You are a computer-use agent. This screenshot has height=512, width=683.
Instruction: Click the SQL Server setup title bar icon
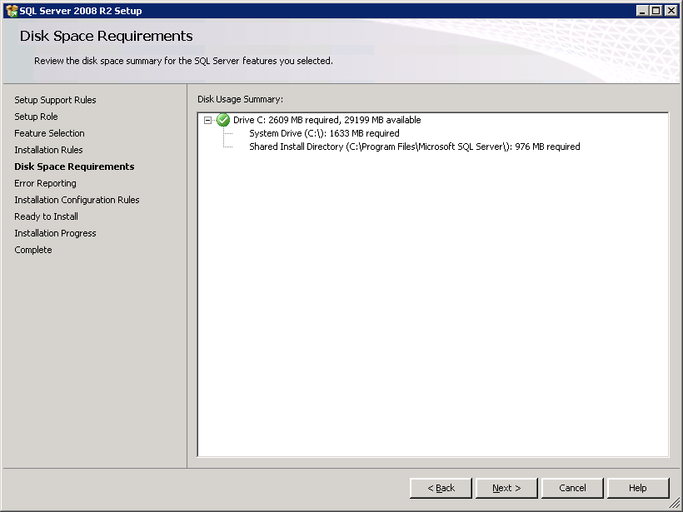coord(12,11)
